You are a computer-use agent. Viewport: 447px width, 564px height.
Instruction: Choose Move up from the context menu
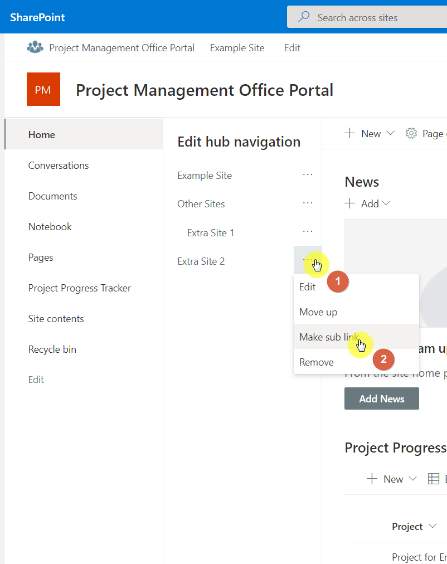tap(356, 312)
